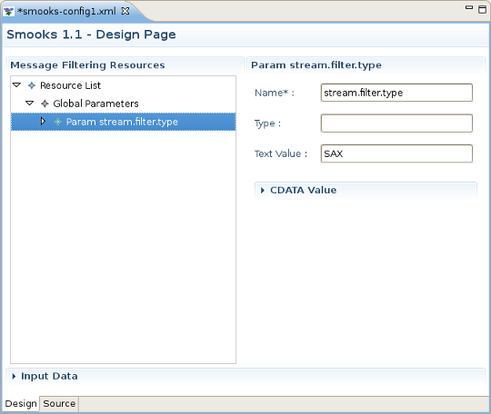The height and width of the screenshot is (414, 491).
Task: Close the smooks-config1.xml editor tab
Action: (125, 11)
